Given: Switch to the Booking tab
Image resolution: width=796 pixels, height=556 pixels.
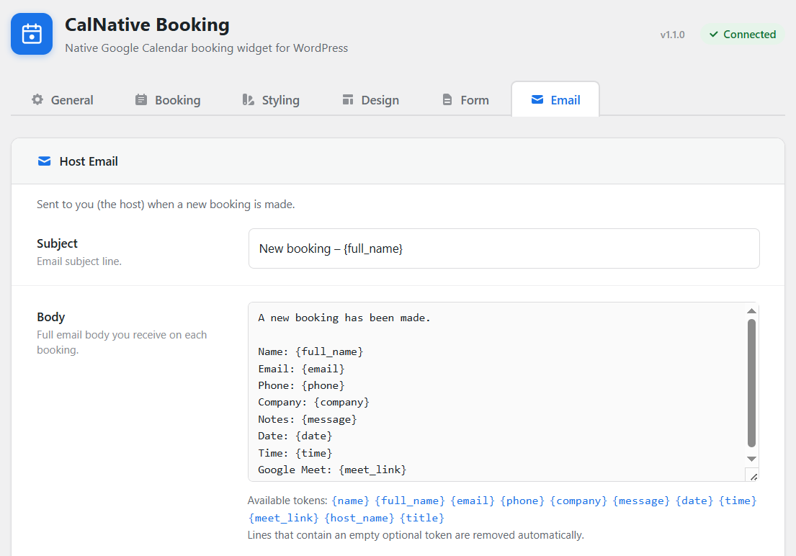Looking at the screenshot, I should pos(168,100).
